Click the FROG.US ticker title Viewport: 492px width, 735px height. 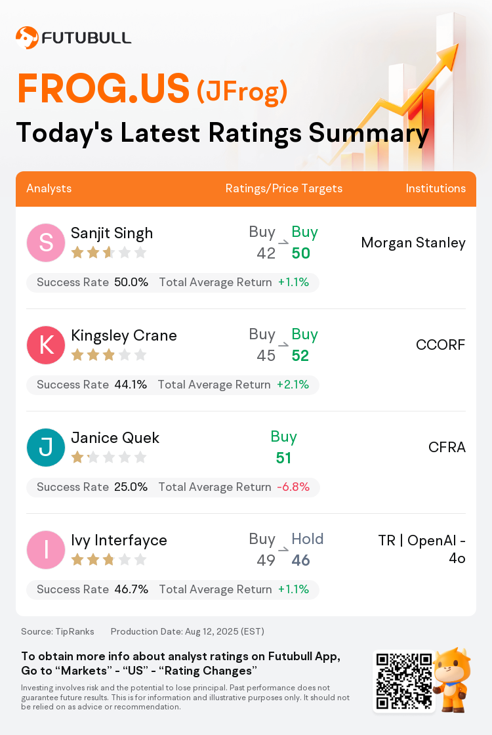click(x=104, y=89)
